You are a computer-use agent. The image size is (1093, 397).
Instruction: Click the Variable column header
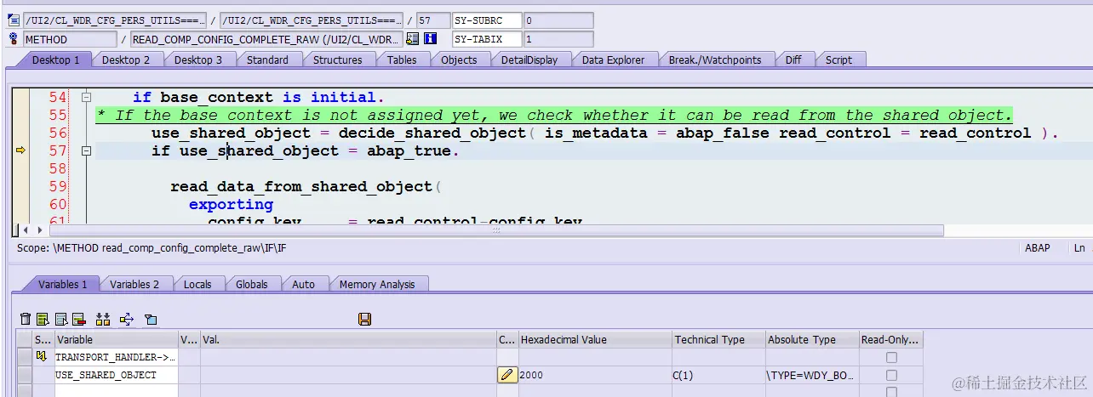point(116,339)
